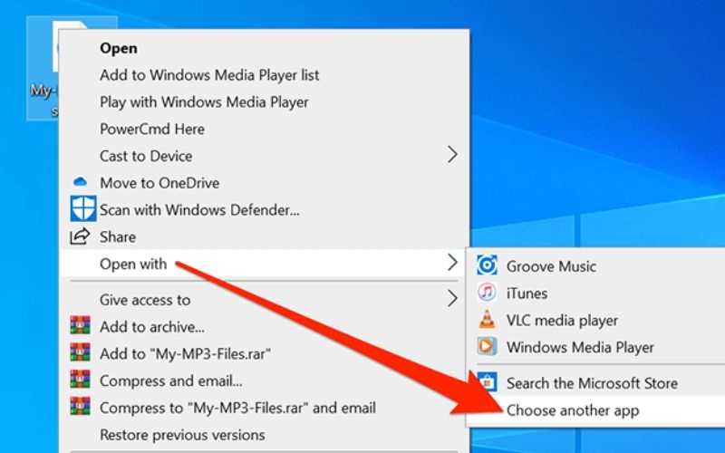
Task: Expand the Cast to Device submenu arrow
Action: pos(452,155)
